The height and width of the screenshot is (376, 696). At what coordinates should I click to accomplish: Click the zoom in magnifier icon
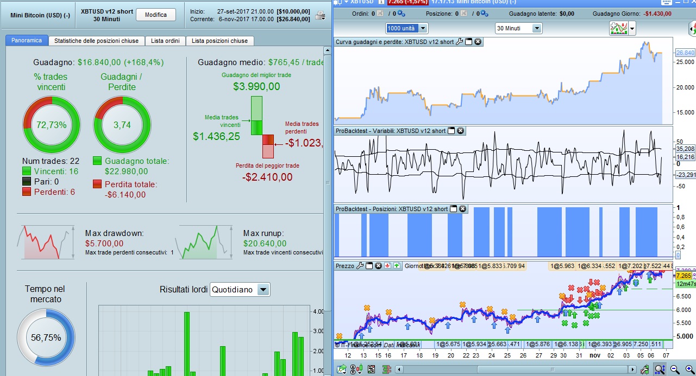pos(689,369)
